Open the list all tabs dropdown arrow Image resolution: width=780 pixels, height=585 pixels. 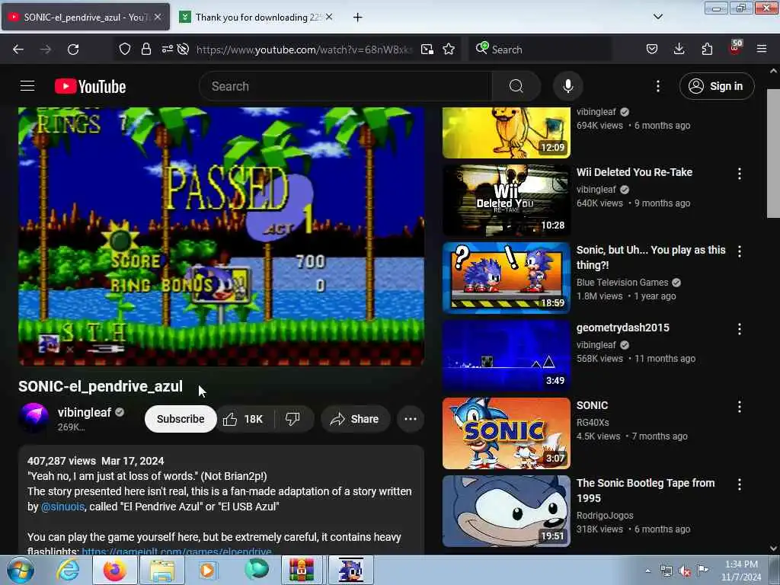[x=657, y=17]
